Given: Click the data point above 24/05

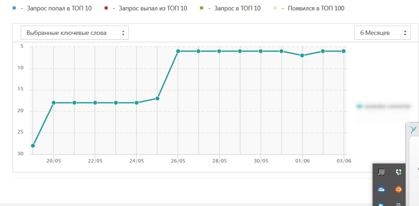Looking at the screenshot, I should click(137, 103).
